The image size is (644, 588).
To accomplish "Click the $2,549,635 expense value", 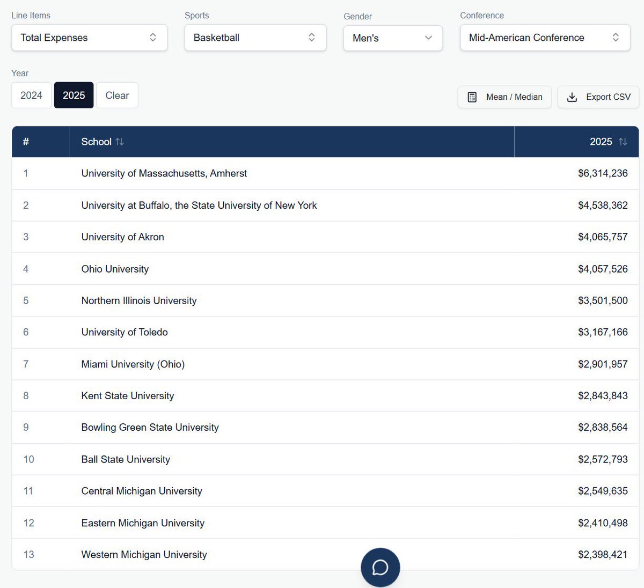I will [x=603, y=491].
